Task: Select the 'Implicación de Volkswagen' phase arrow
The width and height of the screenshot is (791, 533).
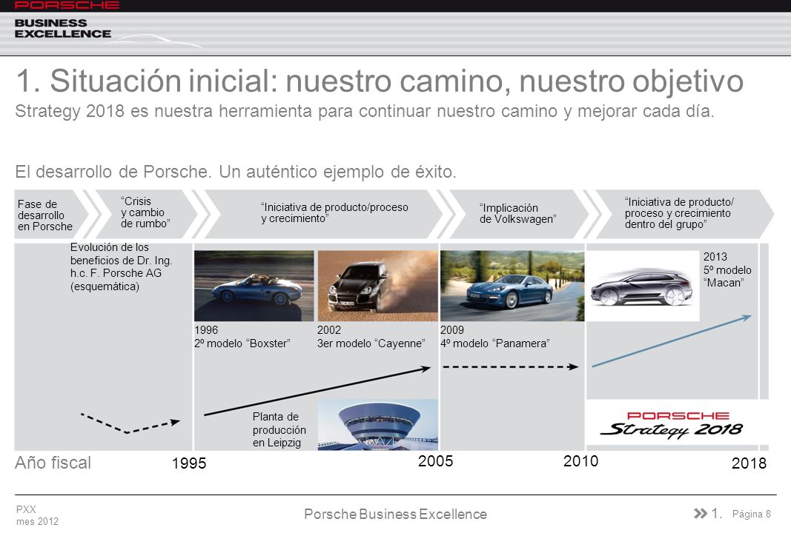Action: 518,214
